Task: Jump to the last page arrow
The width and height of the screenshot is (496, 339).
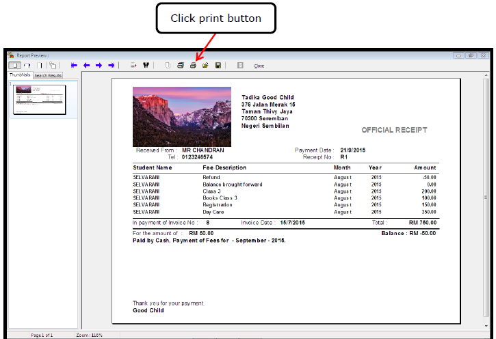Action: (111, 66)
